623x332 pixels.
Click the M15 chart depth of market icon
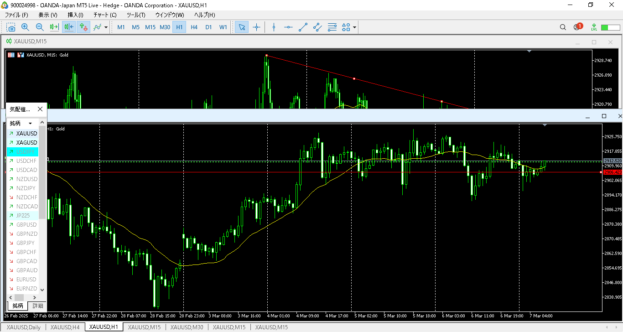click(x=20, y=55)
